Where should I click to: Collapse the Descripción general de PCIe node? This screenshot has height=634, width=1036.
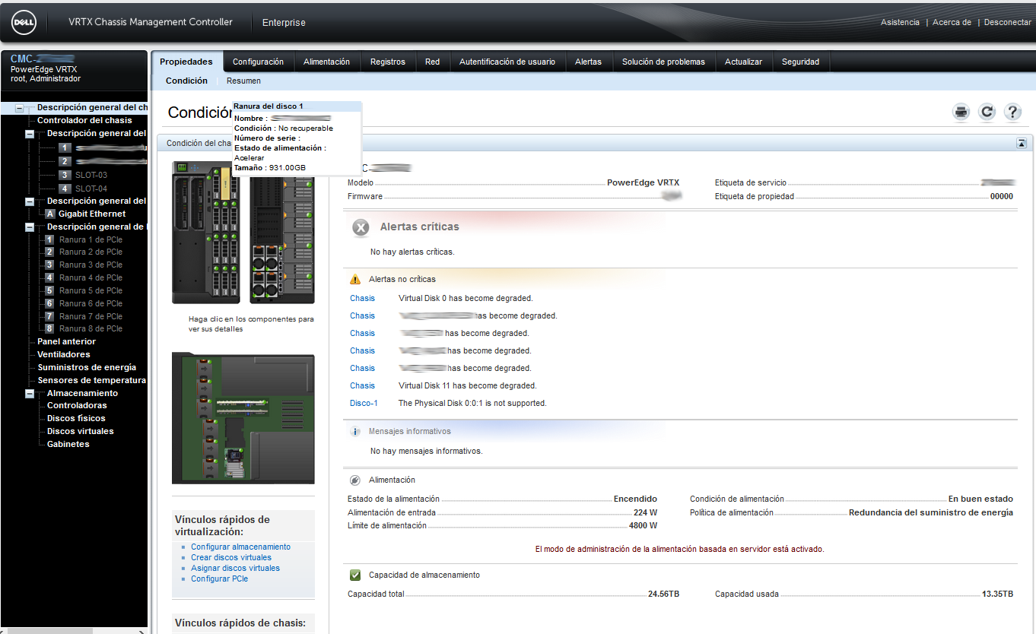(30, 227)
